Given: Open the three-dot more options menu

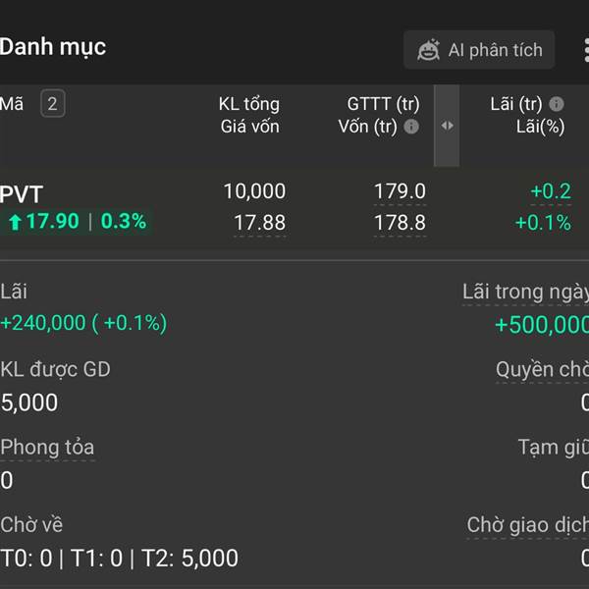Looking at the screenshot, I should 586,50.
